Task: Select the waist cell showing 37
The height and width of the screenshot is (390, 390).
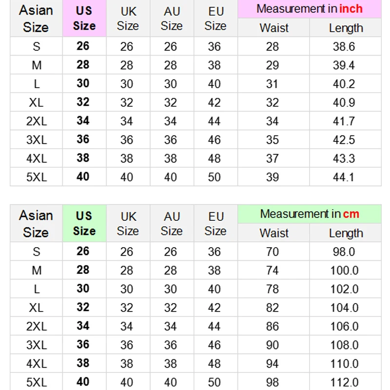Action: tap(273, 158)
